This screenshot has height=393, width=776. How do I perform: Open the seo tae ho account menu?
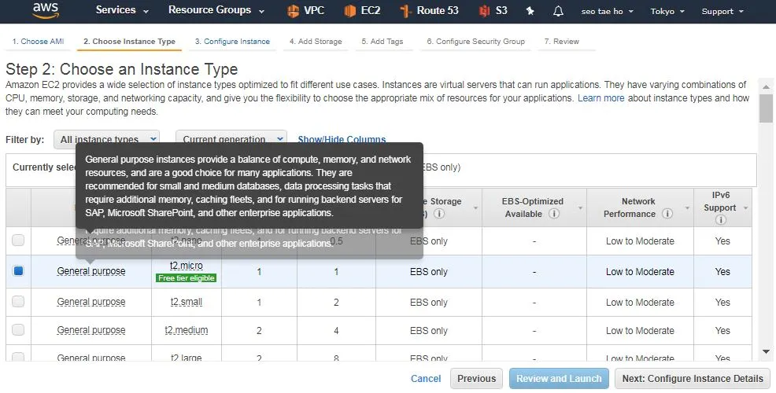608,11
